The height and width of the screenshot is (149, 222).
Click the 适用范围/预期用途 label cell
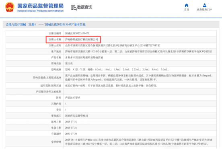pos(35,86)
